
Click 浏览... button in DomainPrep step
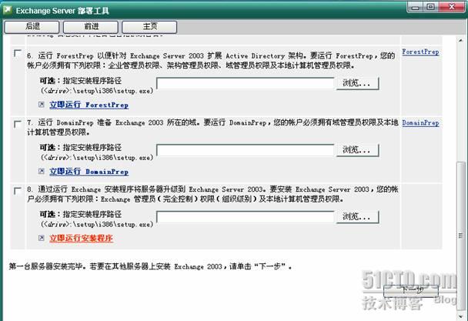pyautogui.click(x=358, y=150)
